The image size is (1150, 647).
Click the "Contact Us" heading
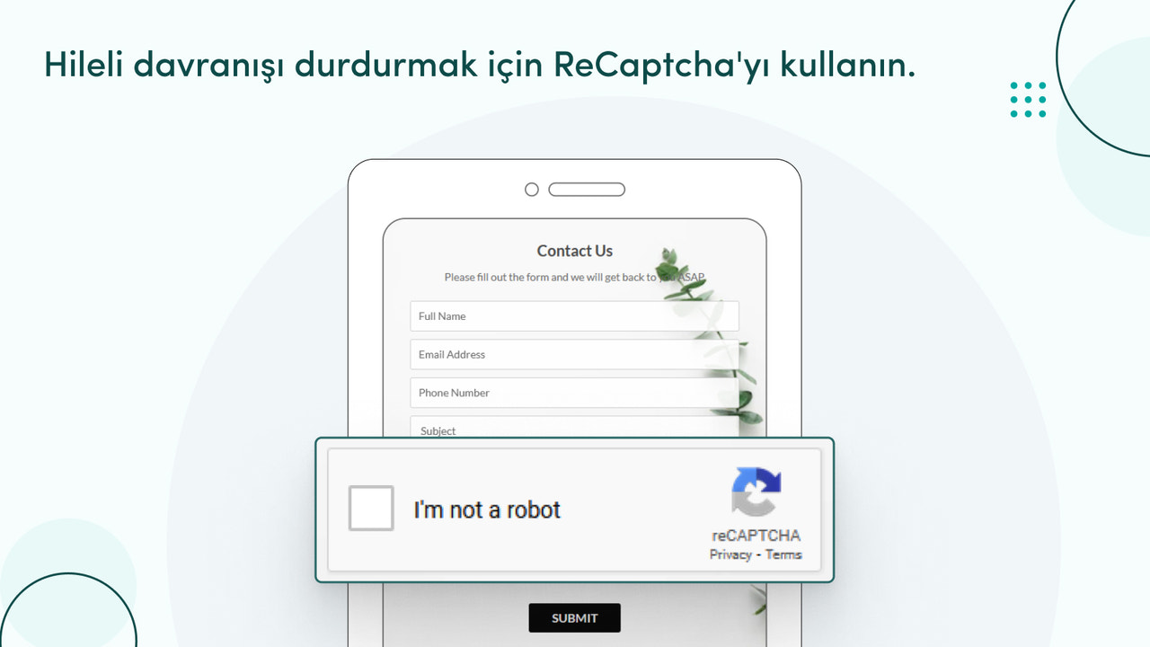point(575,251)
